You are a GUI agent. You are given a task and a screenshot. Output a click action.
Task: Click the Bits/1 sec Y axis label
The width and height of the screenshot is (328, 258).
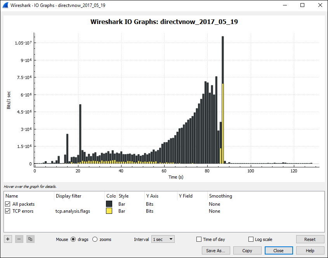click(9, 100)
